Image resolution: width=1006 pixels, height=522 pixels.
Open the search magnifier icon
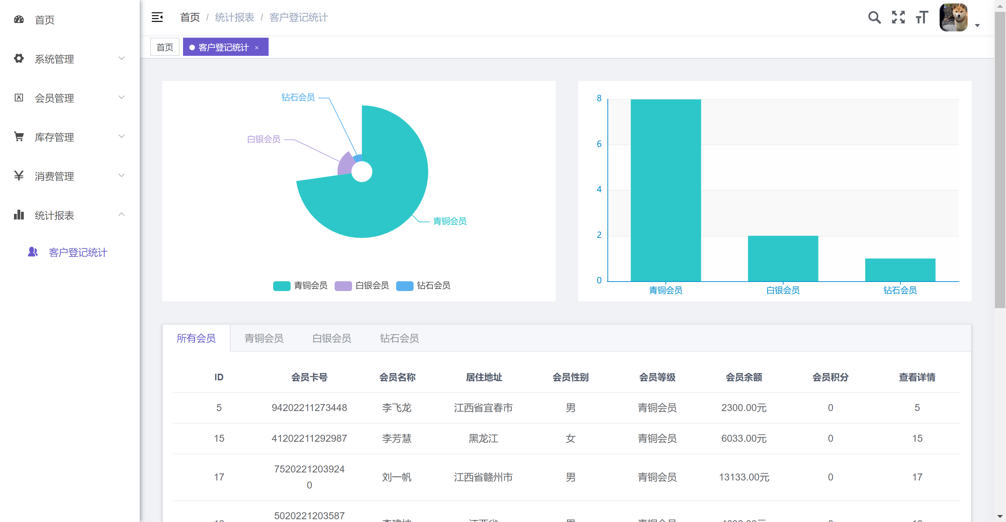pos(874,17)
